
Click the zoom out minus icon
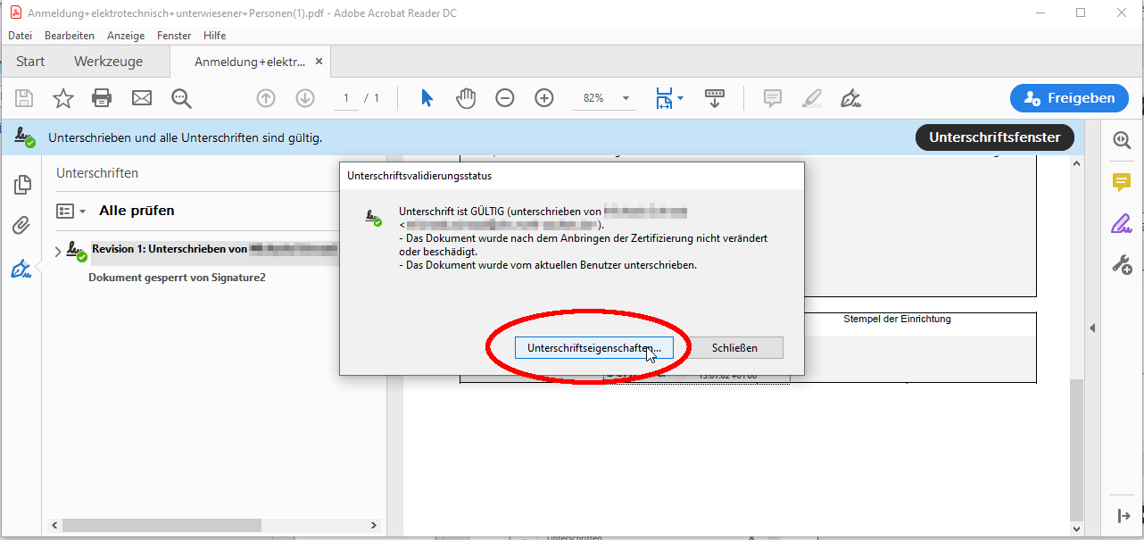(x=505, y=98)
